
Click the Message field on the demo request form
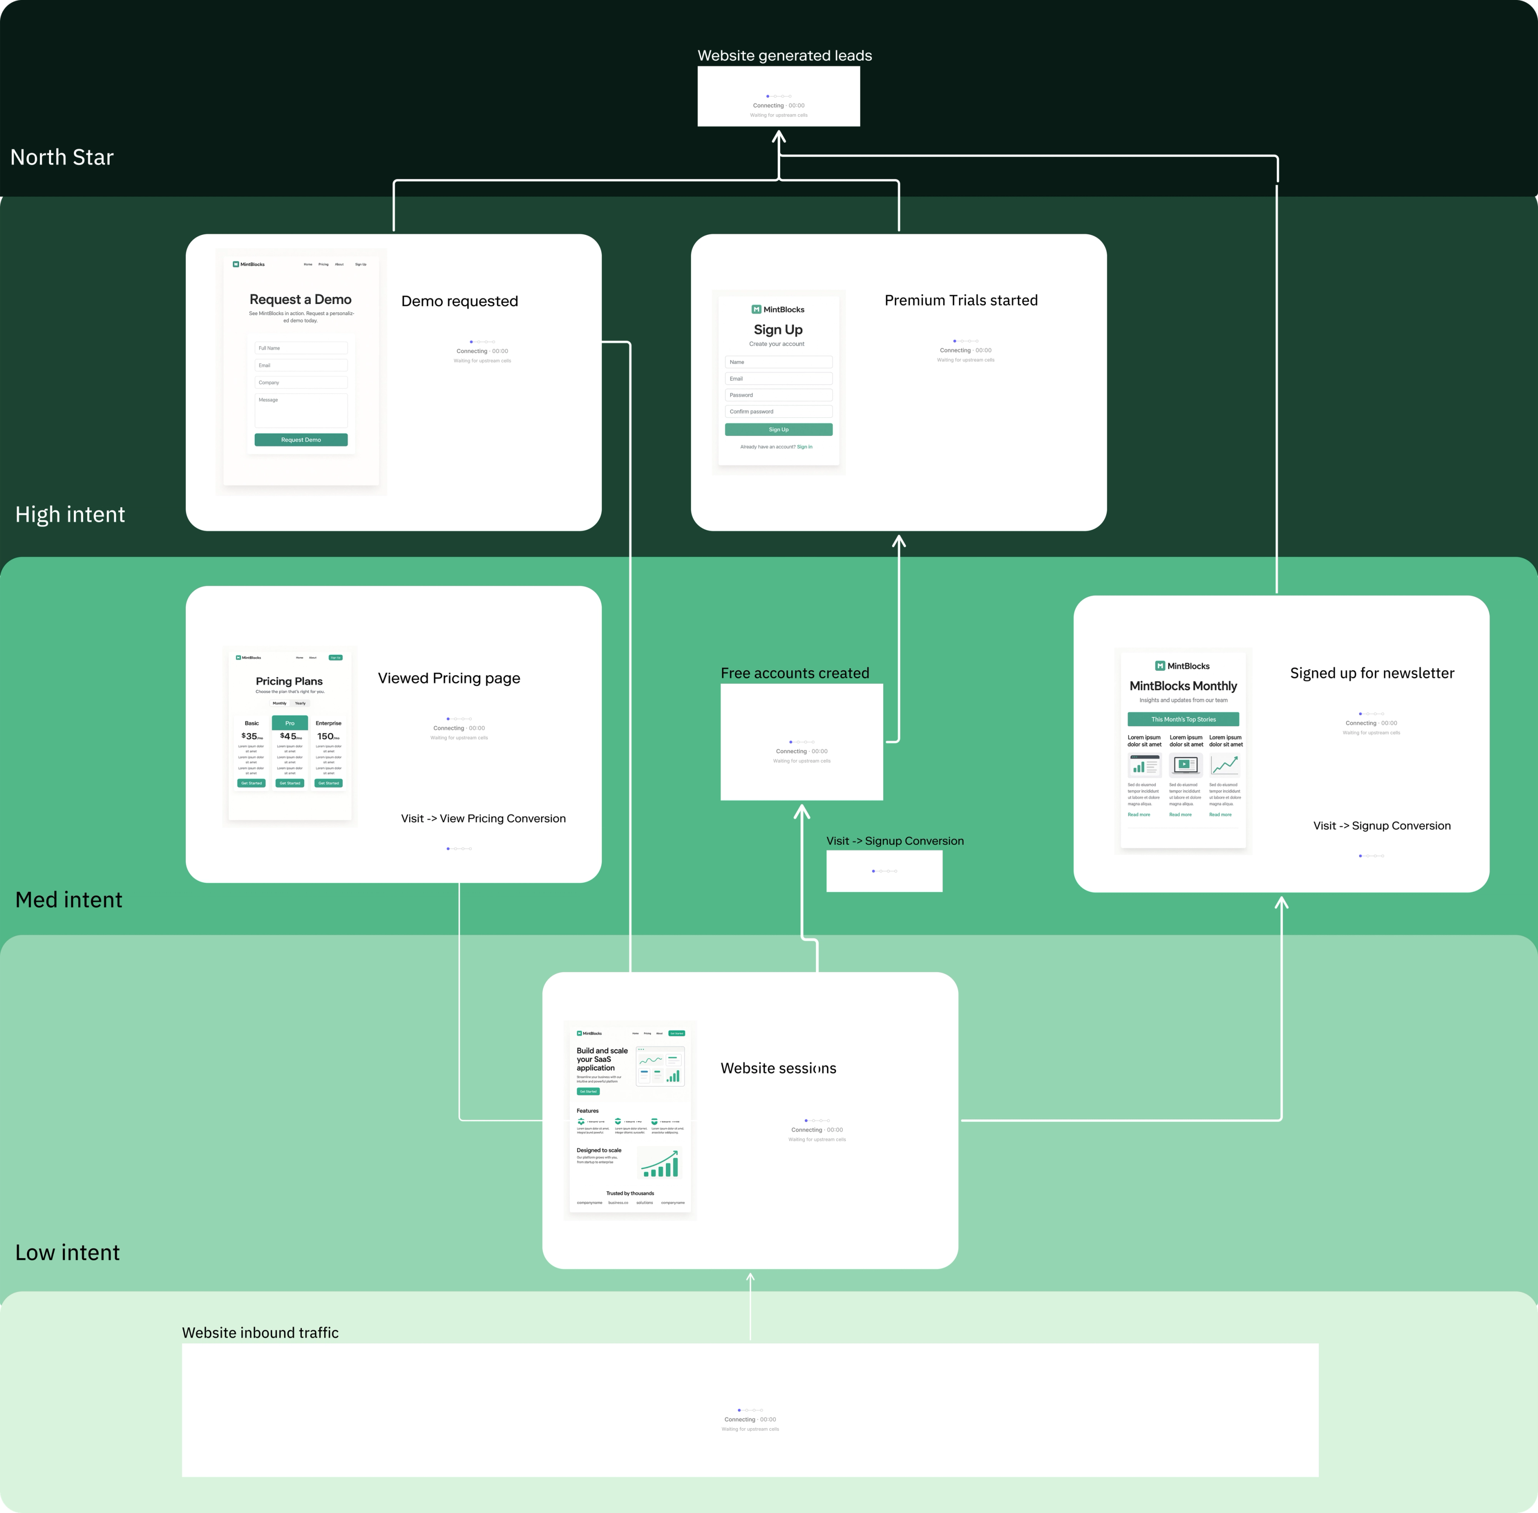click(x=300, y=409)
